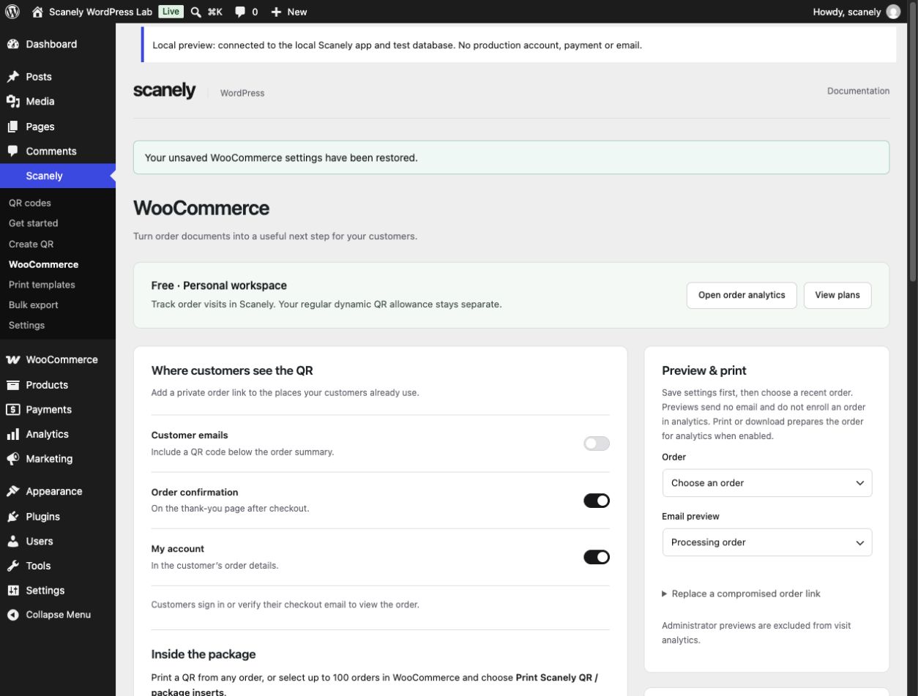
Task: Open the Processing order email preview dropdown
Action: click(766, 542)
